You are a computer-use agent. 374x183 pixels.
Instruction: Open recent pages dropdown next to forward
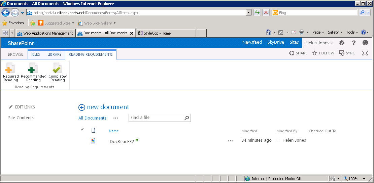[x=22, y=13]
